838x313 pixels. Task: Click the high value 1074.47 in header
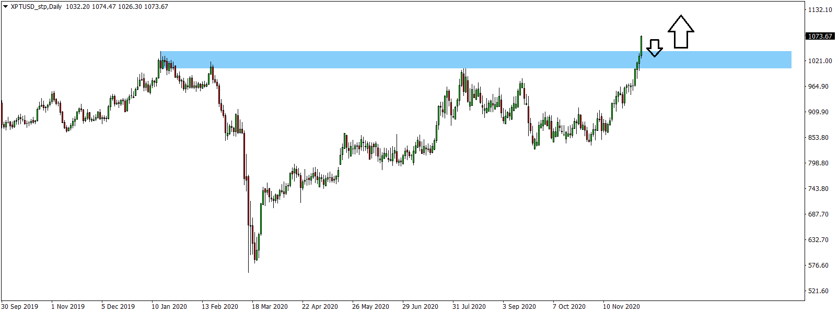(103, 7)
